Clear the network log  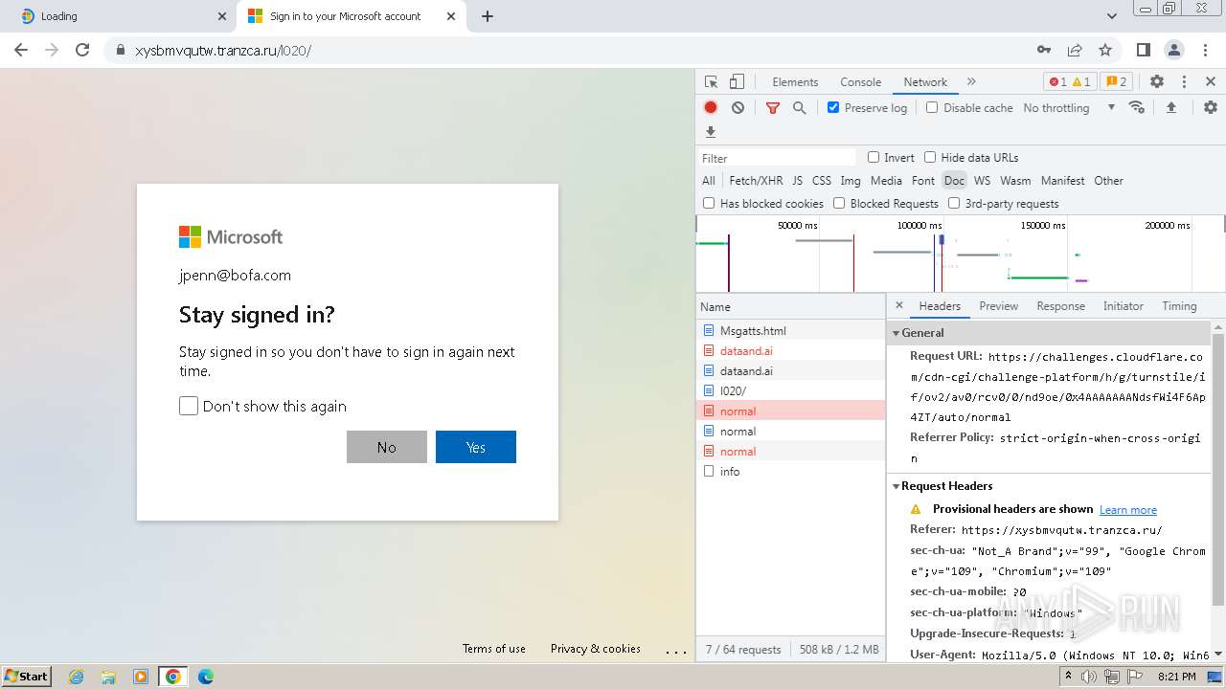[x=738, y=108]
